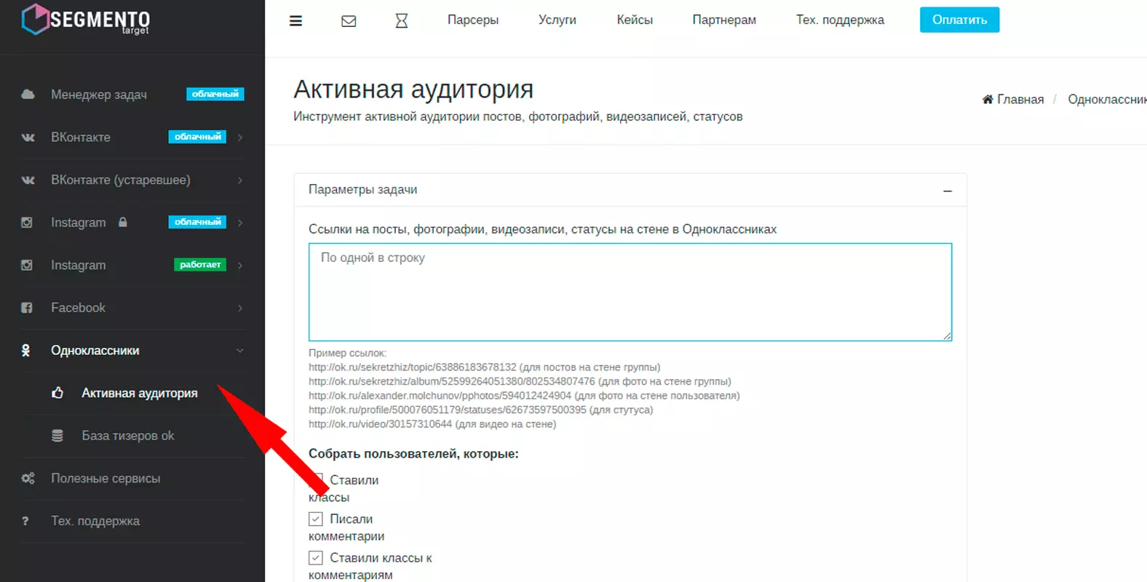Open the Одноклассники breadcrumb link
1147x582 pixels.
(1107, 99)
